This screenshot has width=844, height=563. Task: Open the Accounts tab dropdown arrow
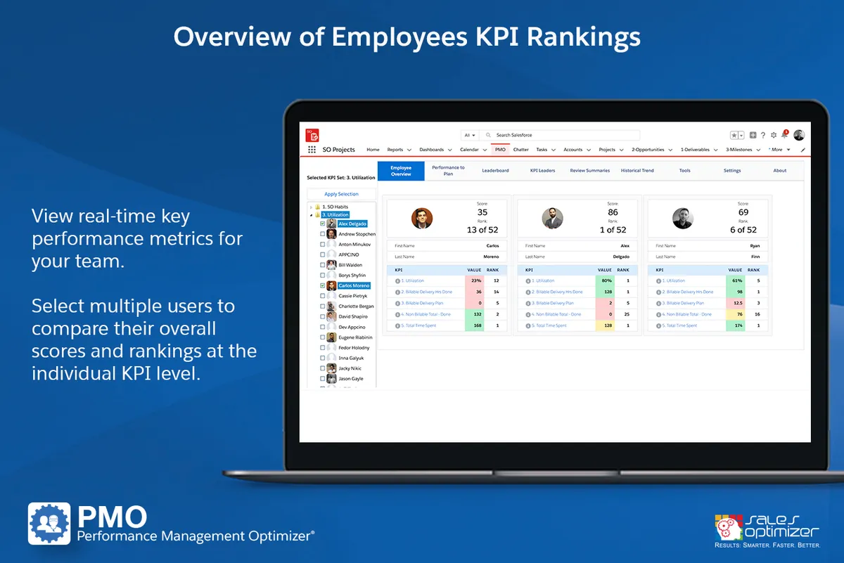click(589, 150)
